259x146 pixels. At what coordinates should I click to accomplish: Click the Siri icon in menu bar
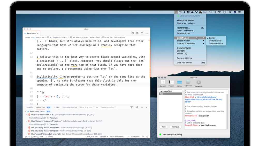tap(235, 12)
